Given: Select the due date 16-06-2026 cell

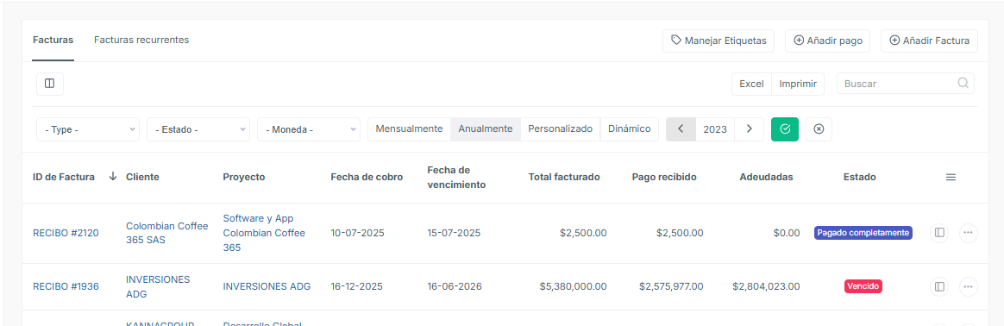Looking at the screenshot, I should coord(455,286).
